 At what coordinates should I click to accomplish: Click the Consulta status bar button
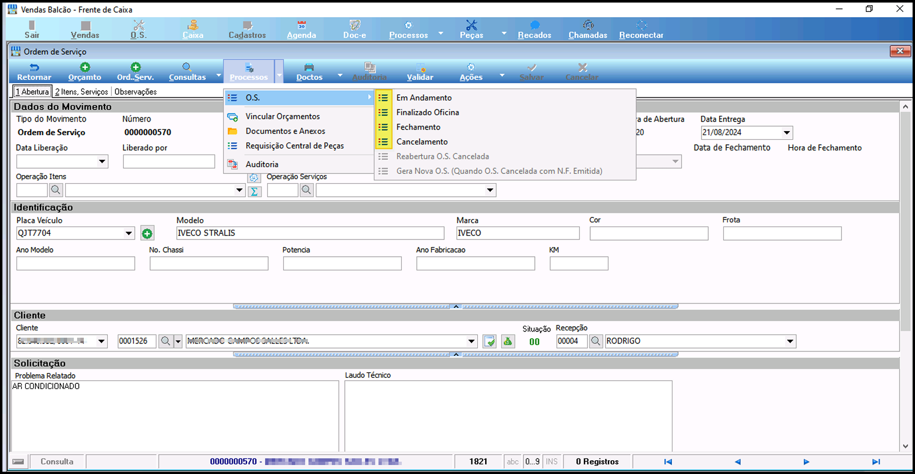[57, 462]
